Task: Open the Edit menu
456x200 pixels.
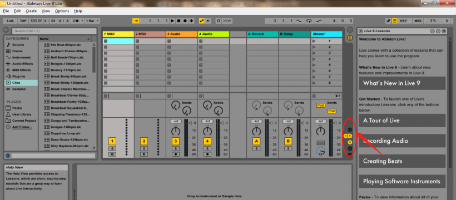Action: tap(17, 11)
